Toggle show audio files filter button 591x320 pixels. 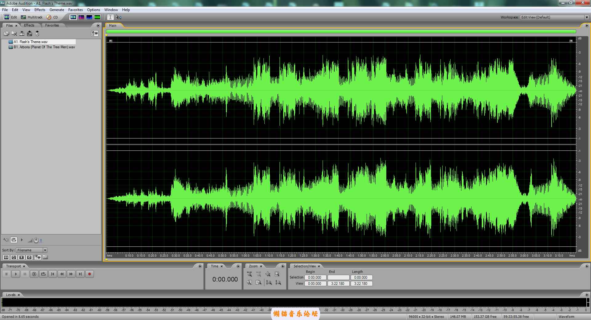pos(6,257)
